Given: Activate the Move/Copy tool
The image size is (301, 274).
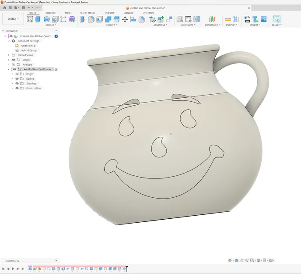Looking at the screenshot, I should point(125,19).
